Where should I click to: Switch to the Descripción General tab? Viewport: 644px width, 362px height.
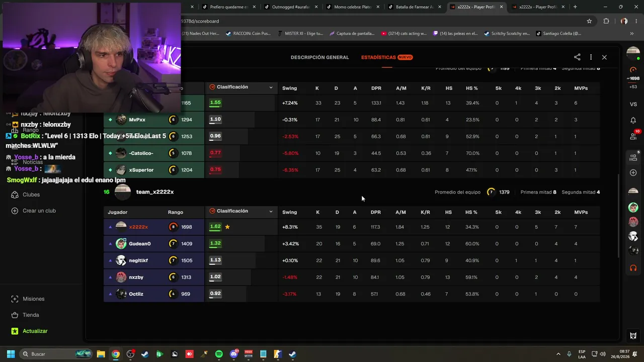click(x=319, y=57)
